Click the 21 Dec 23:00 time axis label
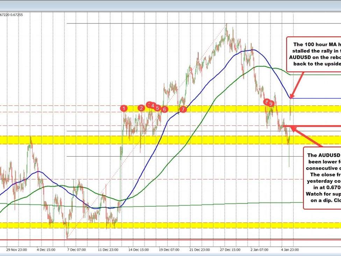This screenshot has height=256, width=341. (x=200, y=250)
